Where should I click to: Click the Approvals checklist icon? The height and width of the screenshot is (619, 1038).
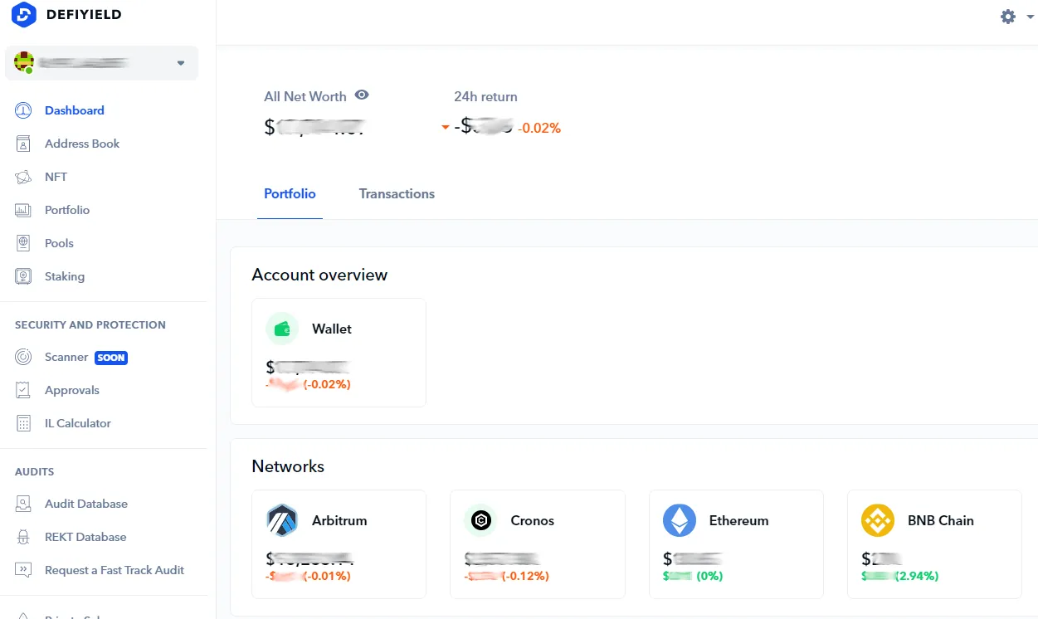pyautogui.click(x=23, y=390)
